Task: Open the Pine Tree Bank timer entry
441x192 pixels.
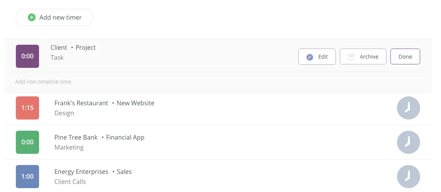Action: point(76,138)
